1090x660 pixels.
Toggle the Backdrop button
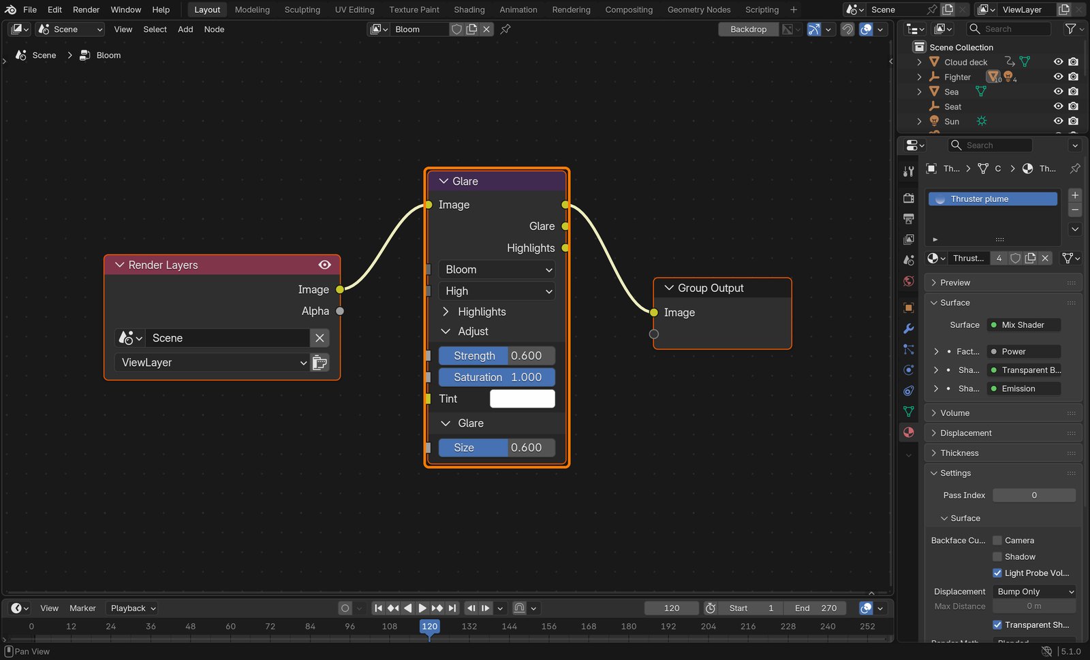748,29
